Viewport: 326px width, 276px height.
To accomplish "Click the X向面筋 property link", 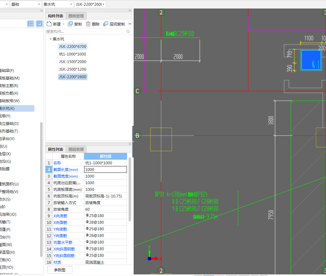I will click(60, 223).
